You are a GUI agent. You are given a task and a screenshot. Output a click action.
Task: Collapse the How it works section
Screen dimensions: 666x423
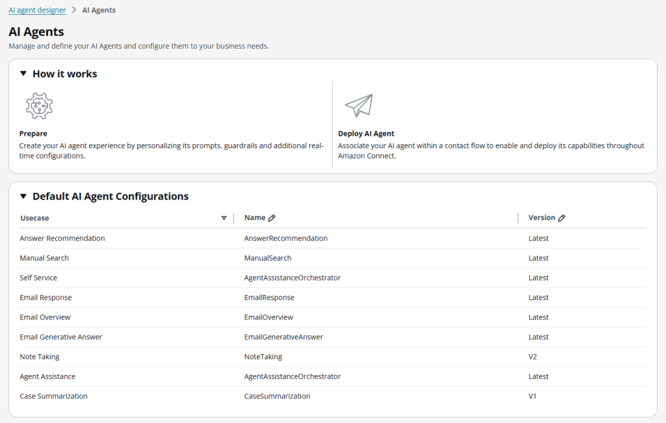click(23, 73)
